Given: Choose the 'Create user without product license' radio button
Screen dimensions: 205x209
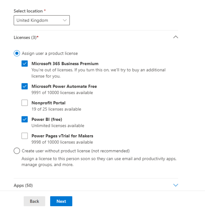Looking at the screenshot, I should pyautogui.click(x=17, y=151).
